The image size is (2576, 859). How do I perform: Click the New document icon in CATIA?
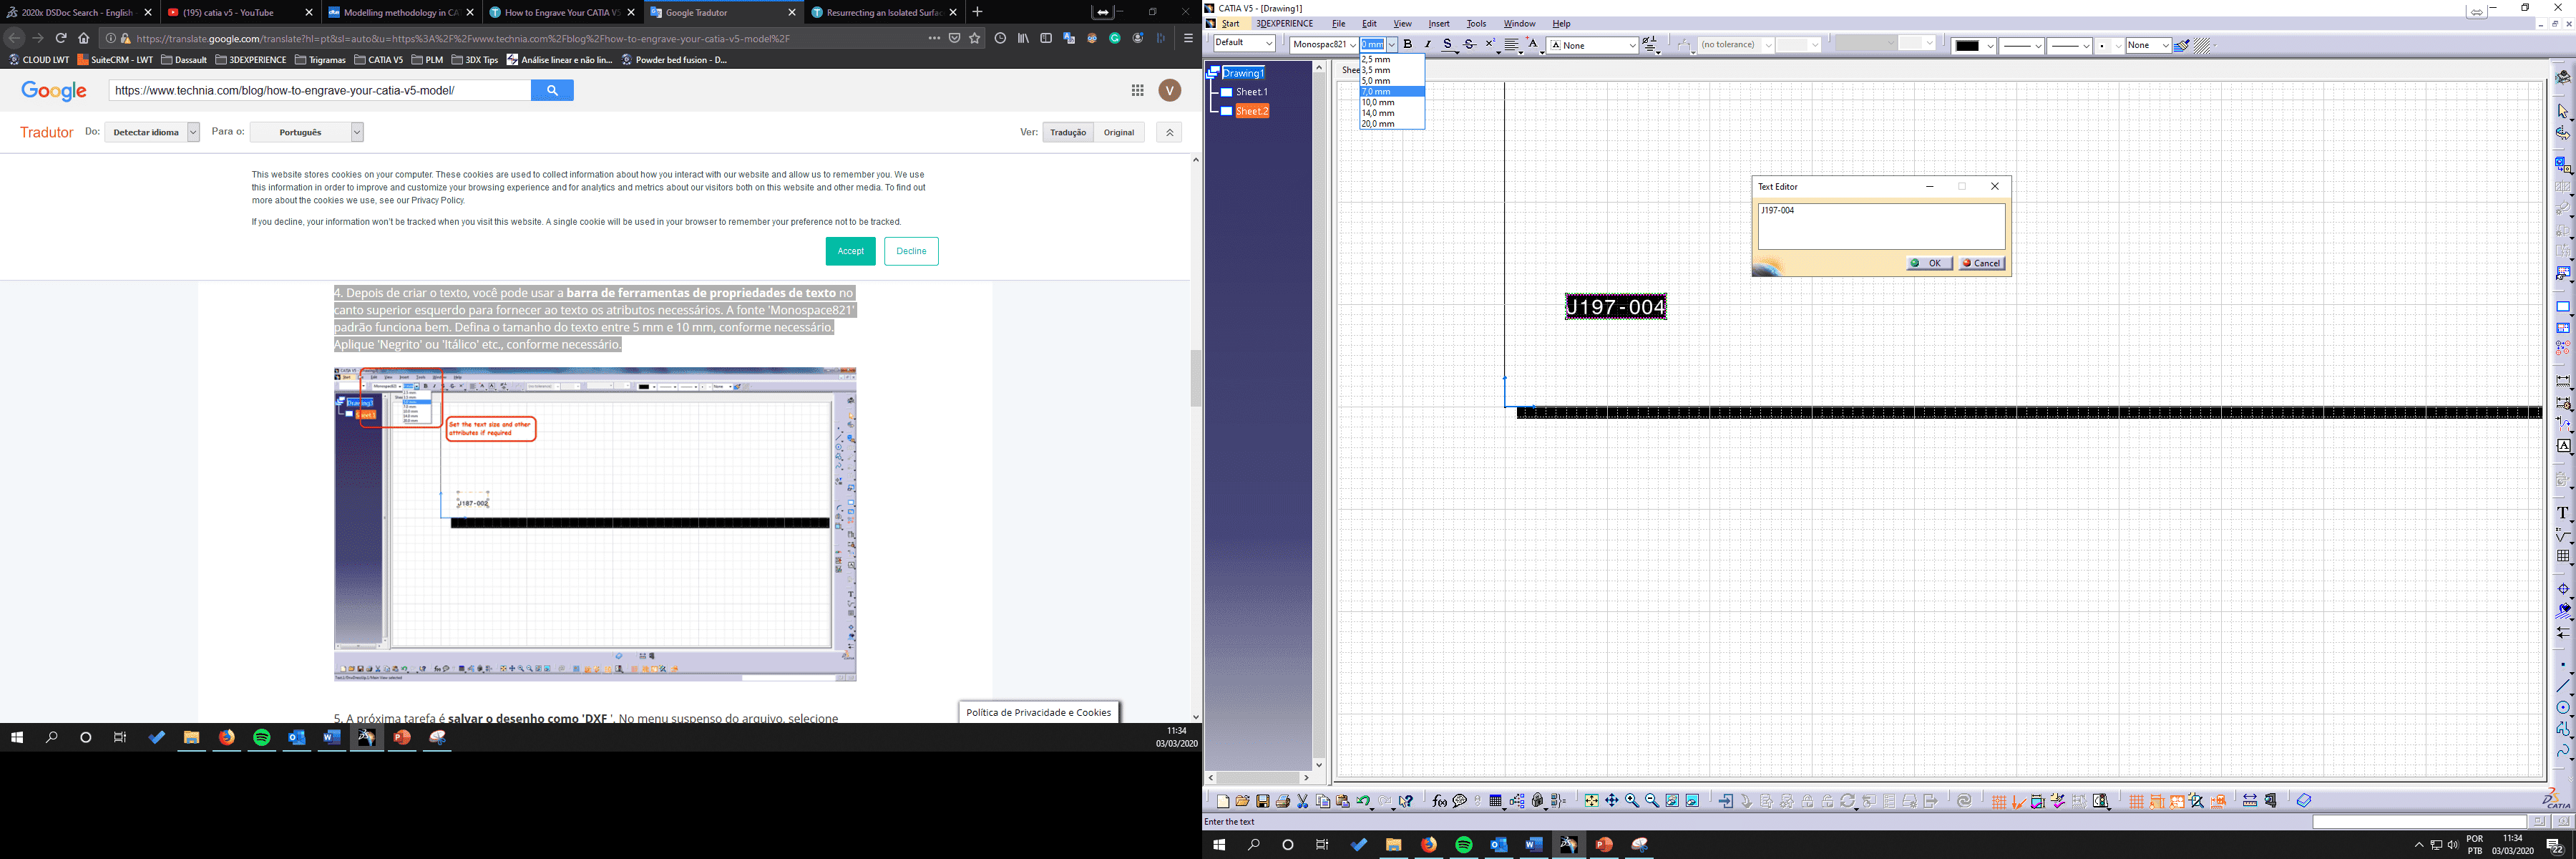[1224, 801]
